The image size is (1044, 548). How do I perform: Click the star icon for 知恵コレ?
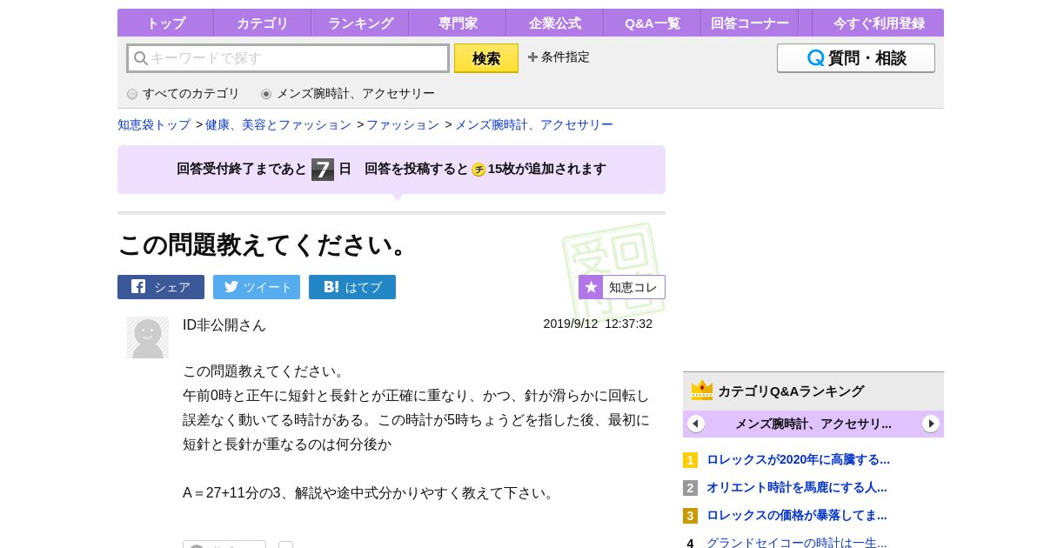[592, 287]
